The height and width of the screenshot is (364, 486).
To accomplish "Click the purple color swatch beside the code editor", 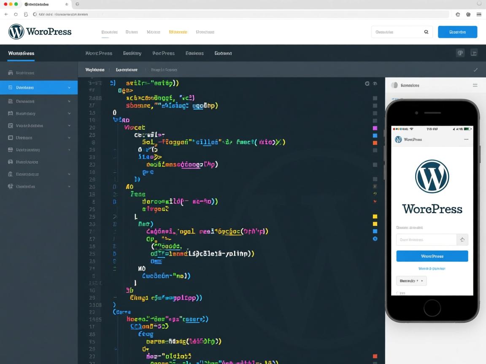I will 375,127.
